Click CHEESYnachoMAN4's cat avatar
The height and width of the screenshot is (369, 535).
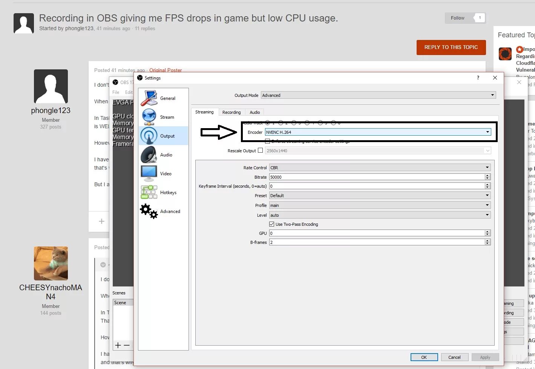51,263
